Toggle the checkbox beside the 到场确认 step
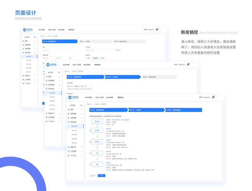The image size is (252, 191). click(x=90, y=130)
